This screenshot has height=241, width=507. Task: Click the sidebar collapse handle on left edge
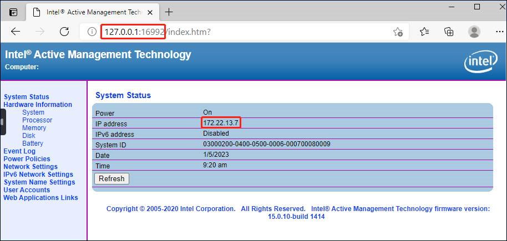coord(3,122)
